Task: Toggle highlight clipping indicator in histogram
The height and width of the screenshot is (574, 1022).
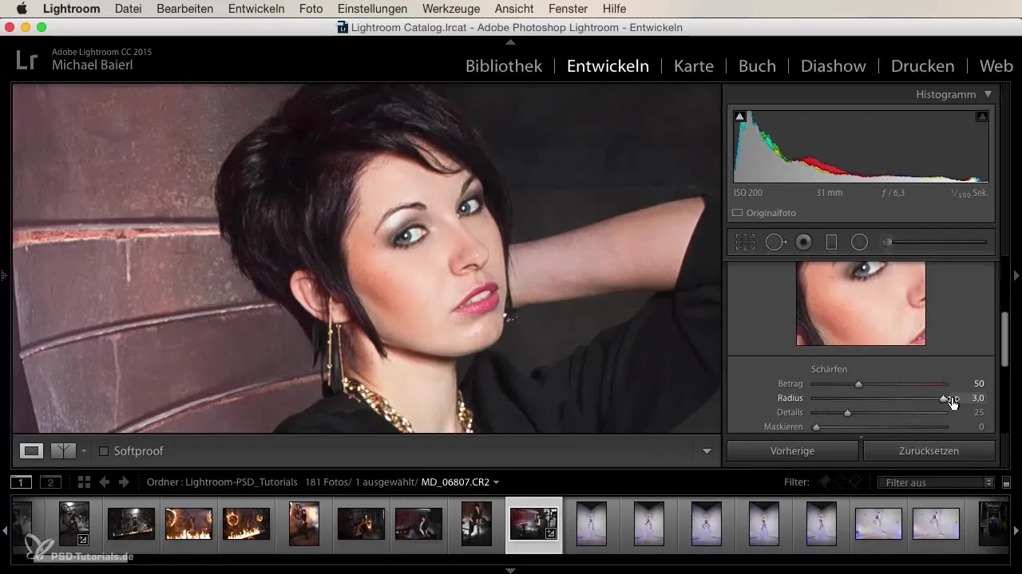Action: (x=982, y=116)
